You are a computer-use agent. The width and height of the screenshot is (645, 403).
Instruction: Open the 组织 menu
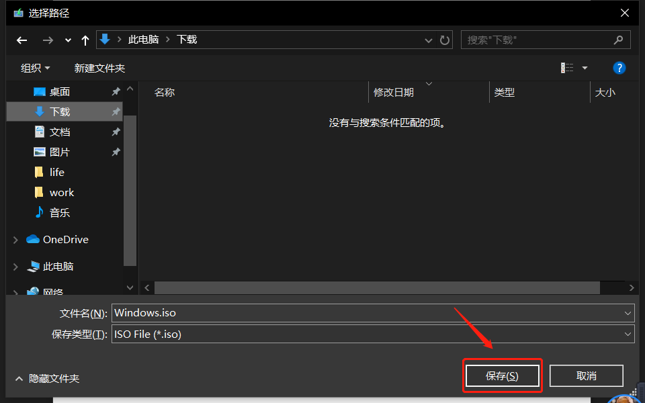[x=36, y=68]
